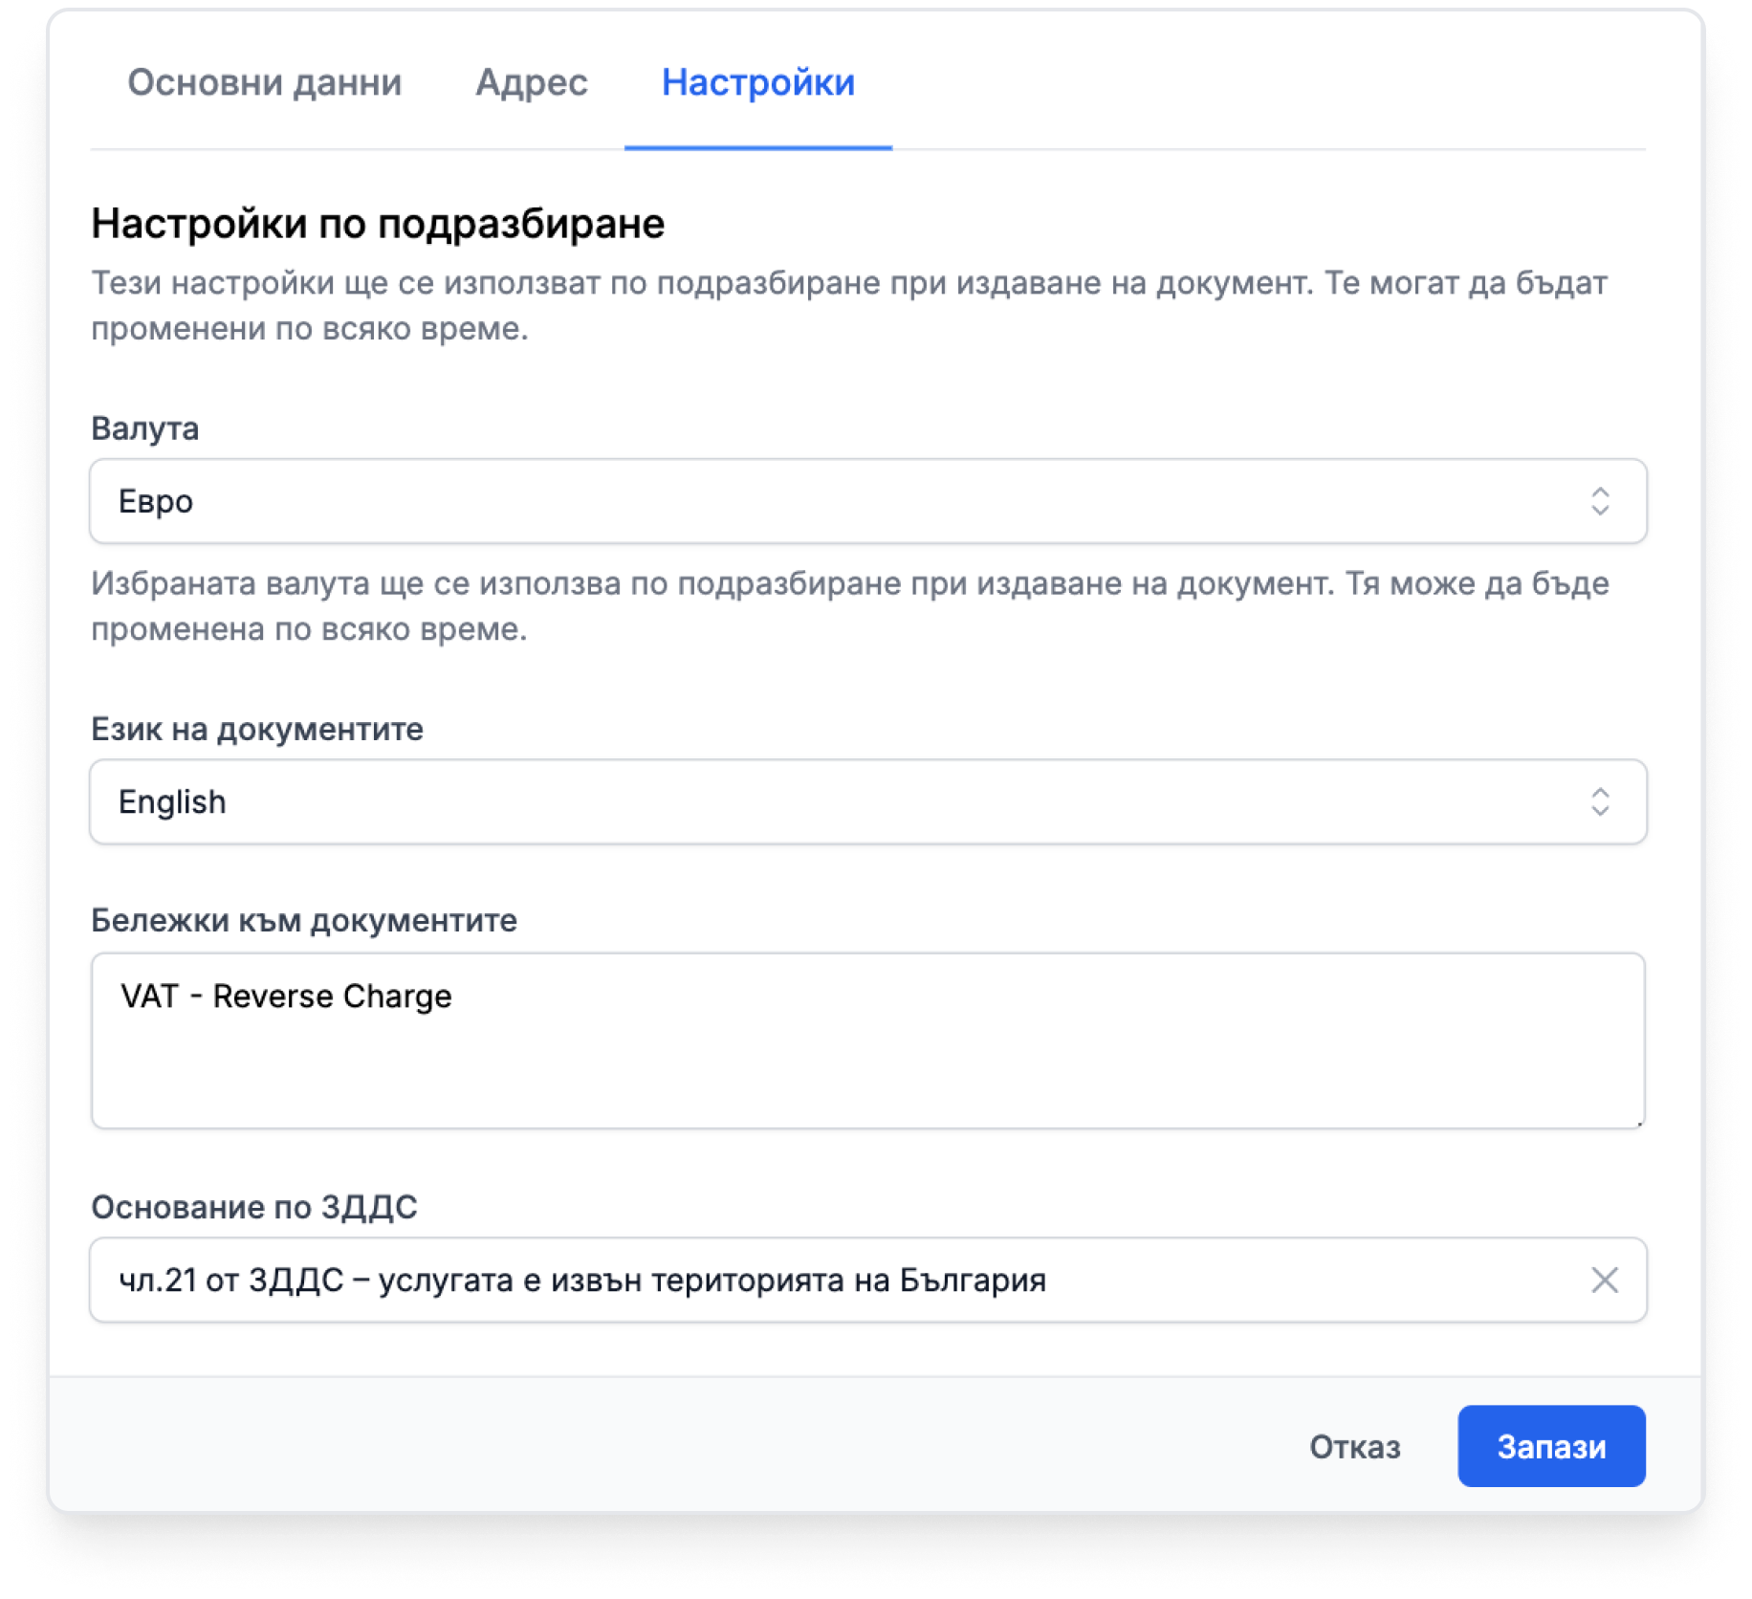Click the Основание по ЗДДС label
Viewport: 1752px width, 1599px height.
pyautogui.click(x=253, y=1207)
